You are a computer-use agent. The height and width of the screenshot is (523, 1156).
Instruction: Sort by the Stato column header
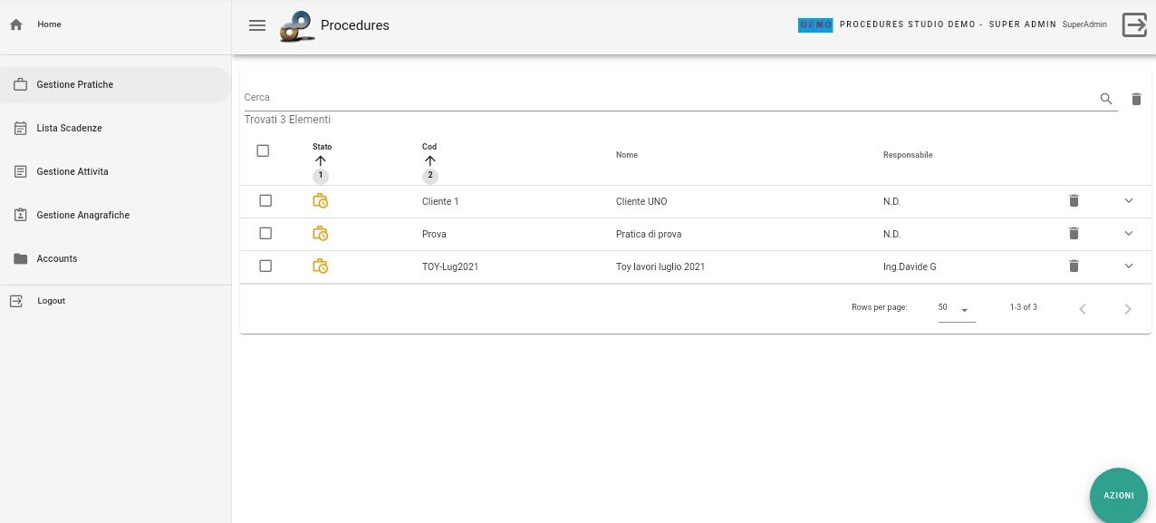coord(322,147)
